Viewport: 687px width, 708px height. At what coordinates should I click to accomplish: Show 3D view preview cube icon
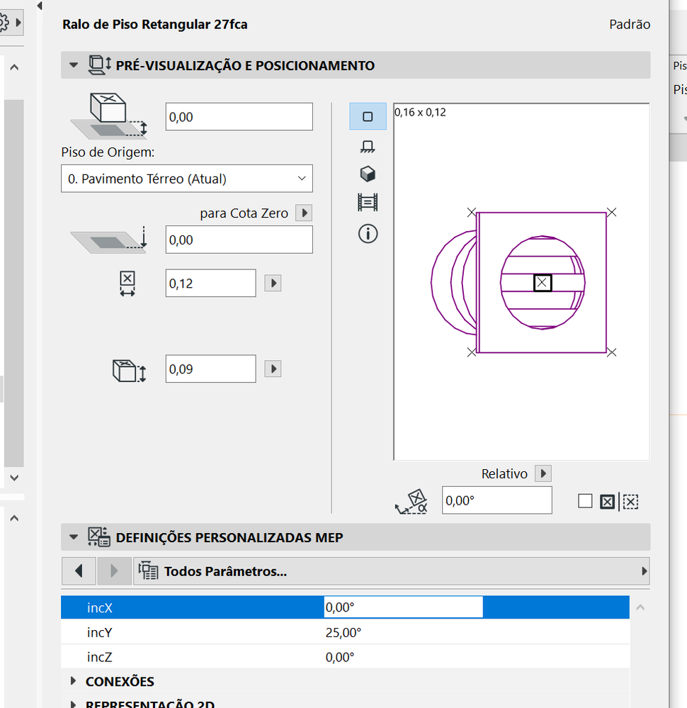coord(368,174)
